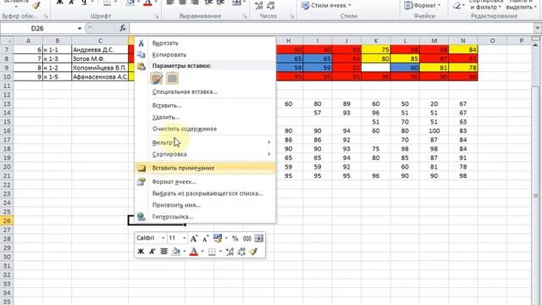This screenshot has height=305, width=542.
Task: Click the red font color button in mini toolbar
Action: point(194,252)
